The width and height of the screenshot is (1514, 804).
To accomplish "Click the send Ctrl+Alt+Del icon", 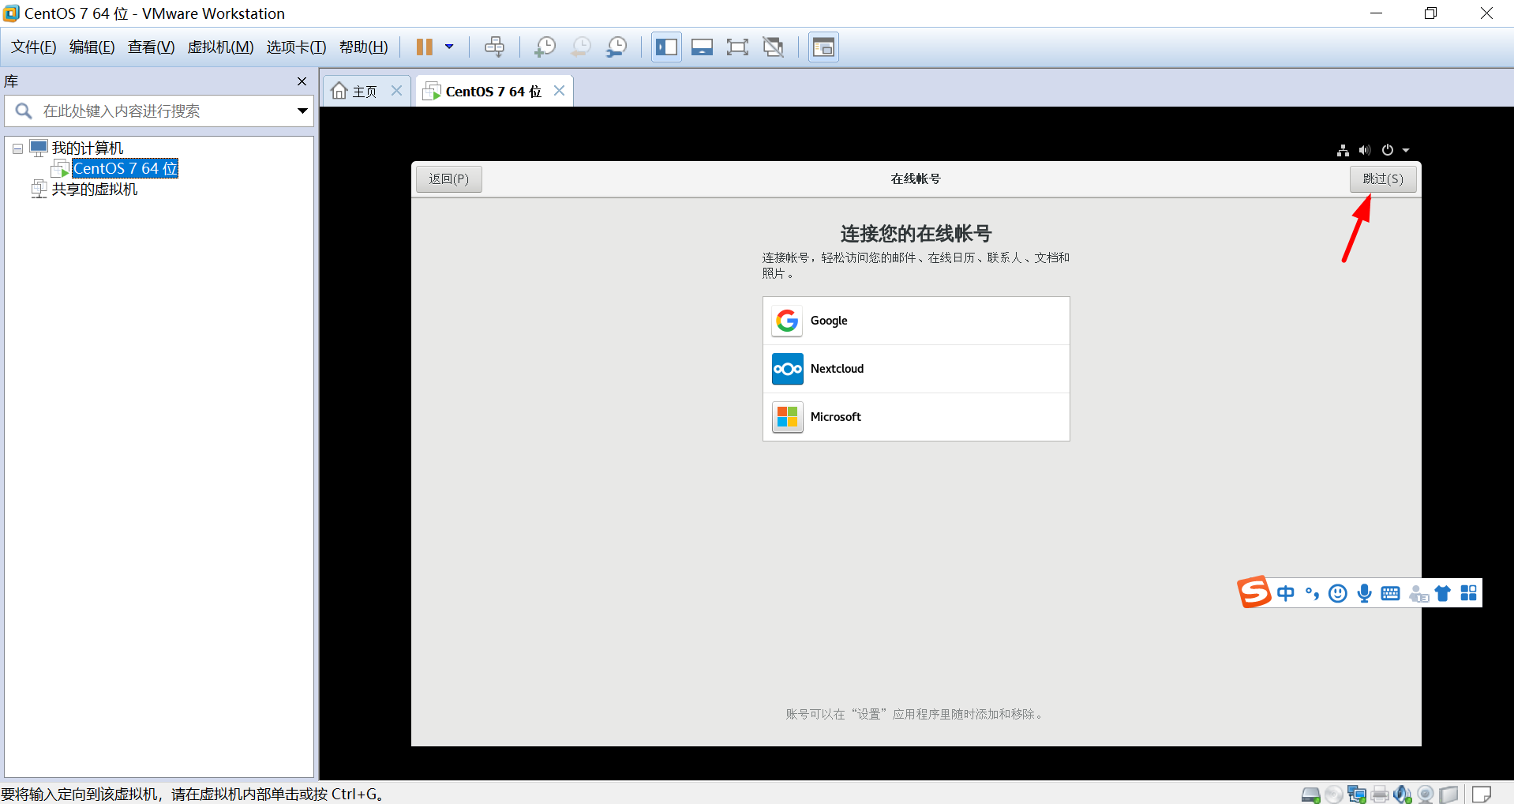I will [494, 47].
